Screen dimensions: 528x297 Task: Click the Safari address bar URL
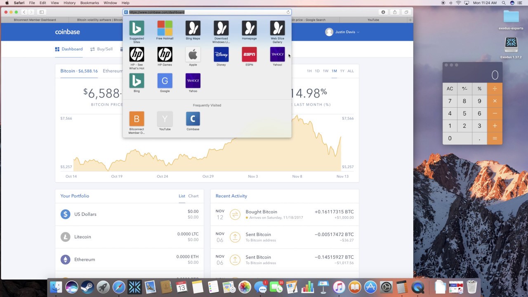[x=207, y=12]
